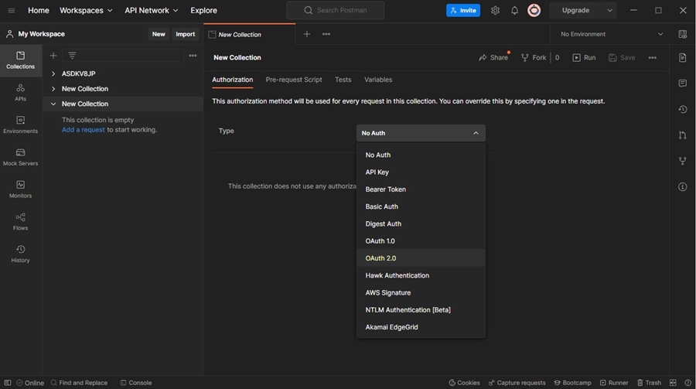Viewport: 696px width, 389px height.
Task: Go to Explore in top bar
Action: 203,10
